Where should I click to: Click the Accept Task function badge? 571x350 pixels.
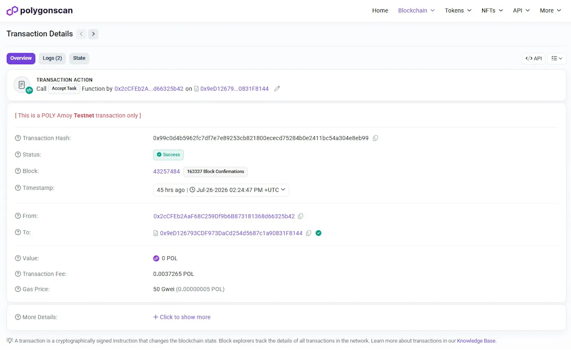click(64, 88)
